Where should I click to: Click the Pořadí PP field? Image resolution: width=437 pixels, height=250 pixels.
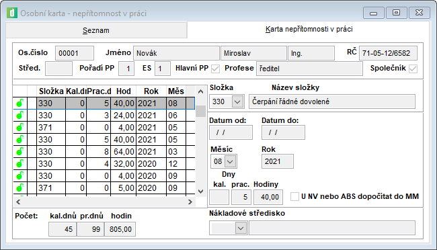[126, 69]
